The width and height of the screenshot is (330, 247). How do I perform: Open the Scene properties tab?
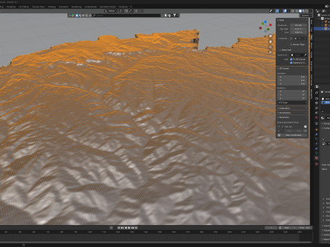pyautogui.click(x=316, y=113)
